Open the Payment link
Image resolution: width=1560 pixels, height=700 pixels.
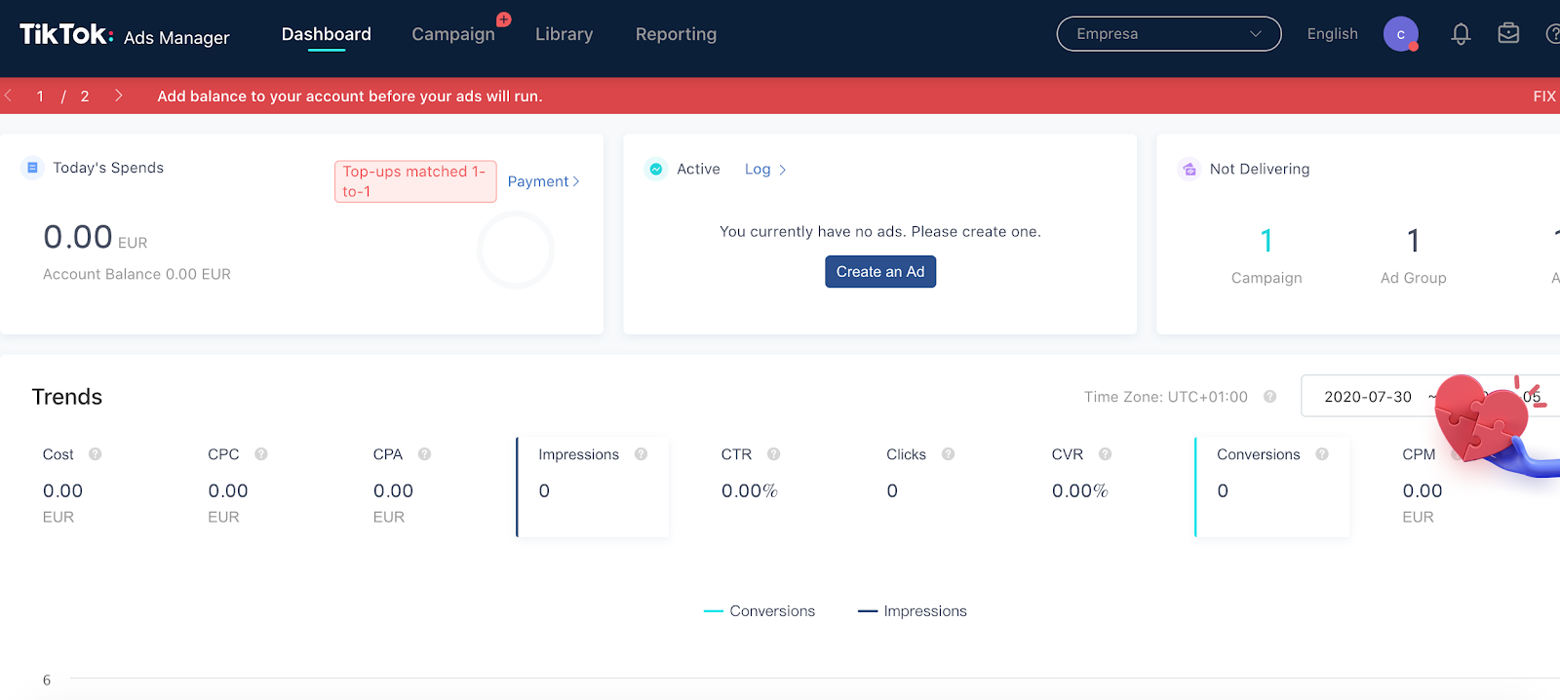point(543,181)
